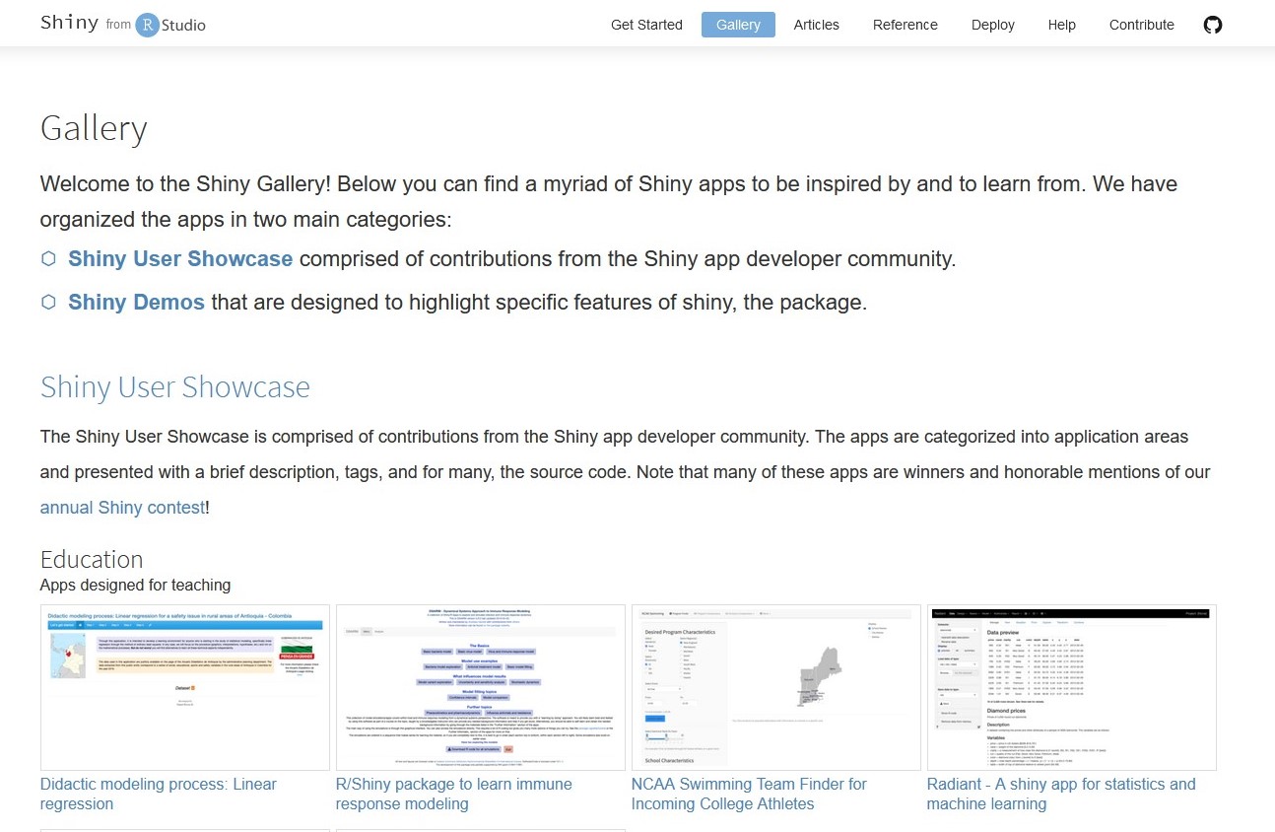The image size is (1275, 832).
Task: Follow the Shiny User Showcase link
Action: 179,258
